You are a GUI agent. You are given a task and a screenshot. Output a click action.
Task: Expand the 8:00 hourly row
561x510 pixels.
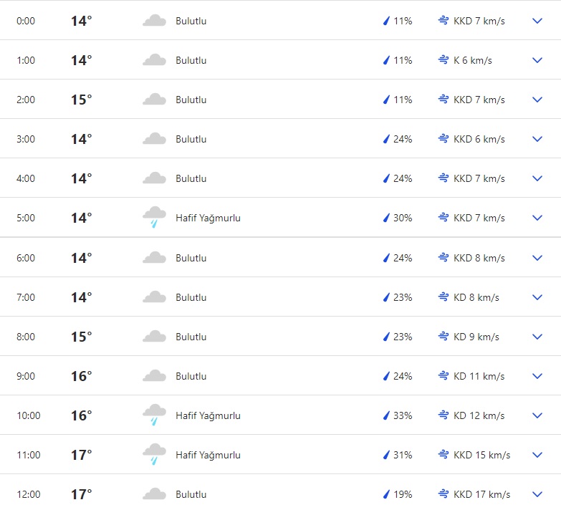click(537, 337)
